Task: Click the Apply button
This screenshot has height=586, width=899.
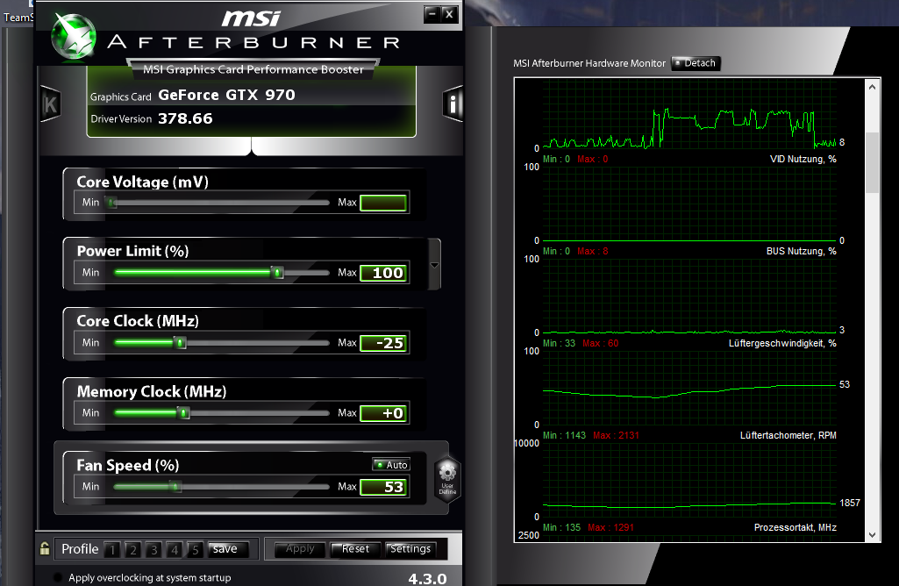Action: coord(300,549)
